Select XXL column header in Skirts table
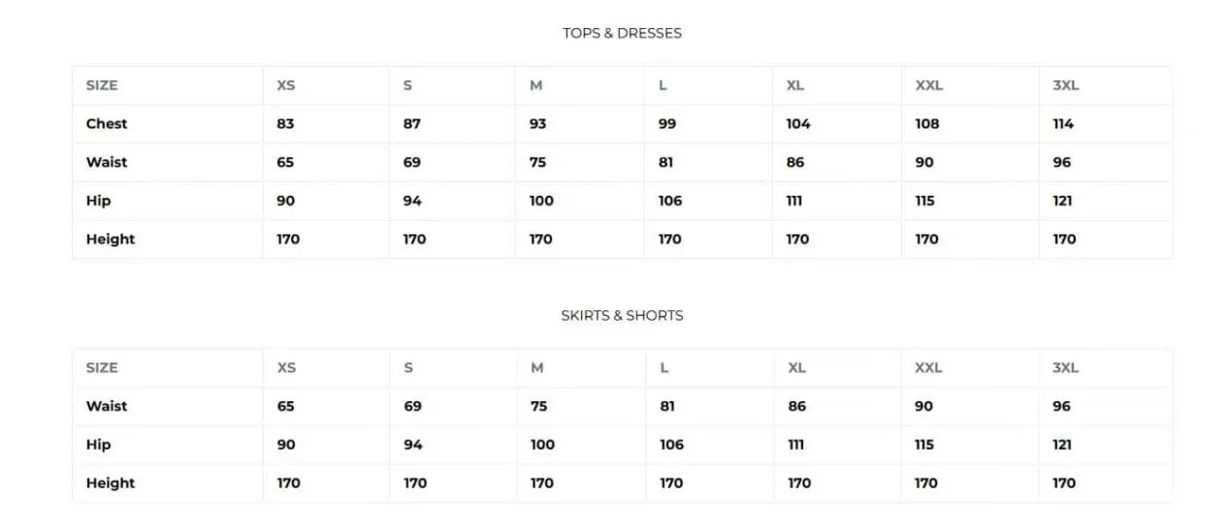Screen dimensions: 1228x528 [x=928, y=368]
